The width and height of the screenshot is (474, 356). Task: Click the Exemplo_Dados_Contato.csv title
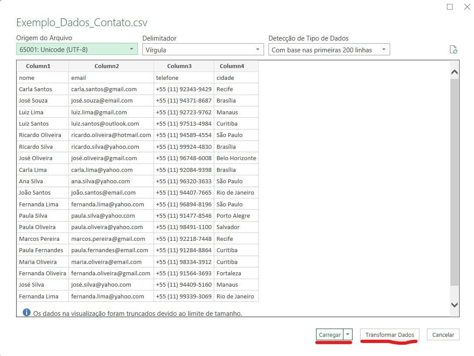coord(82,23)
